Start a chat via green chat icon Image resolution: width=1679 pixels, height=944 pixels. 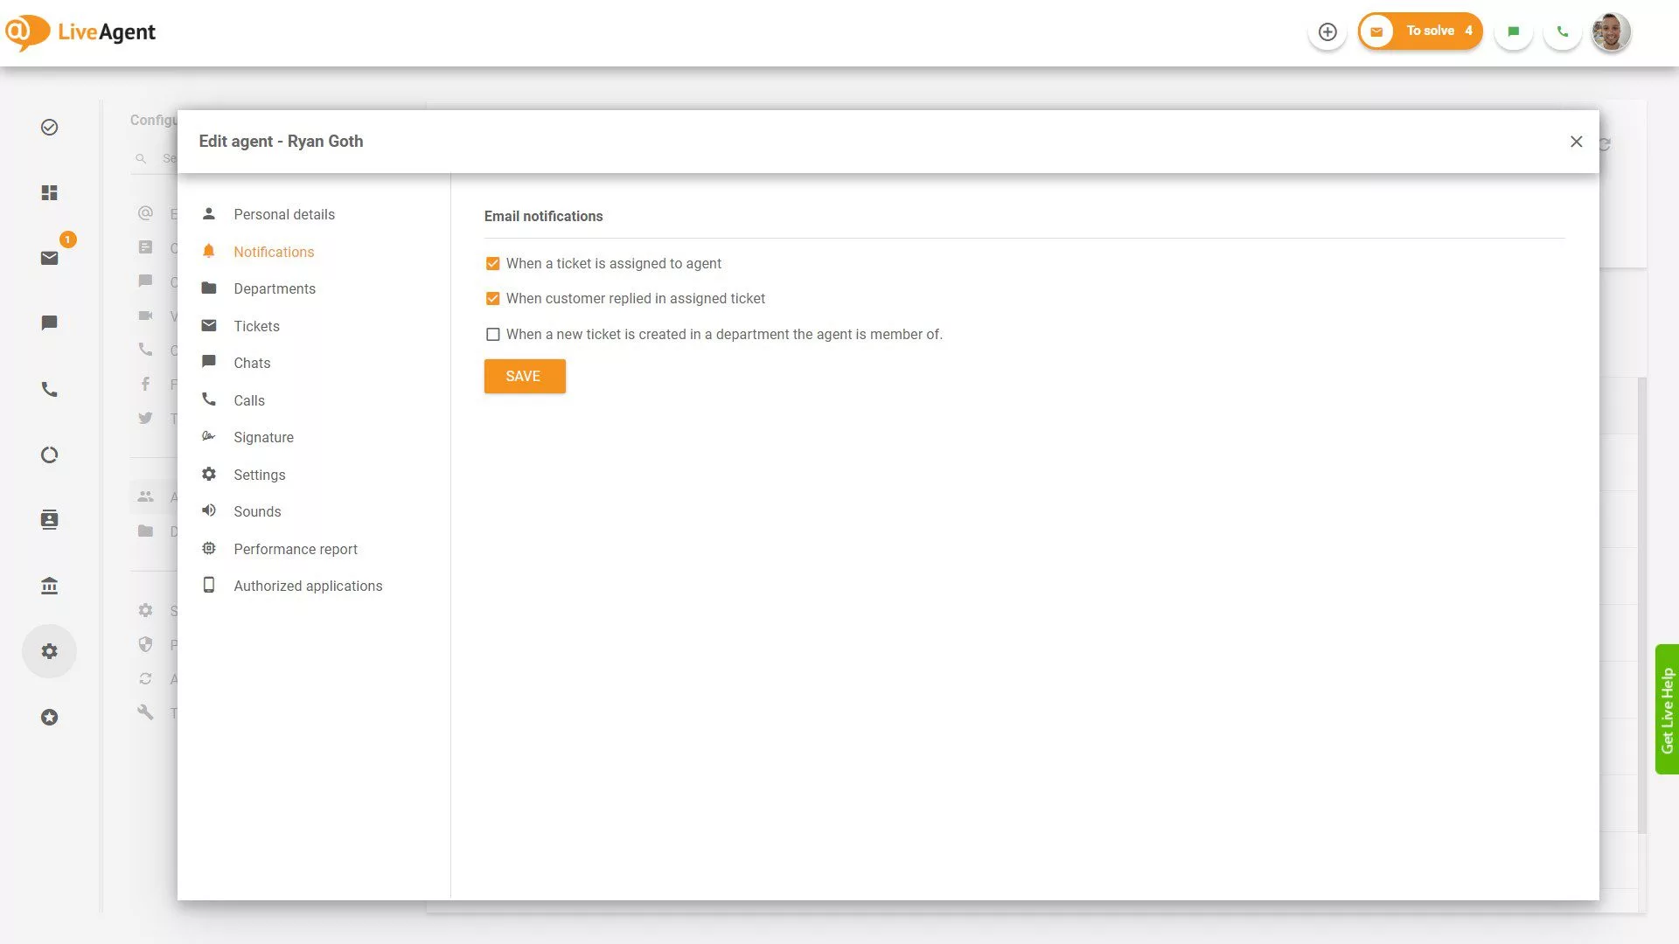point(1514,31)
